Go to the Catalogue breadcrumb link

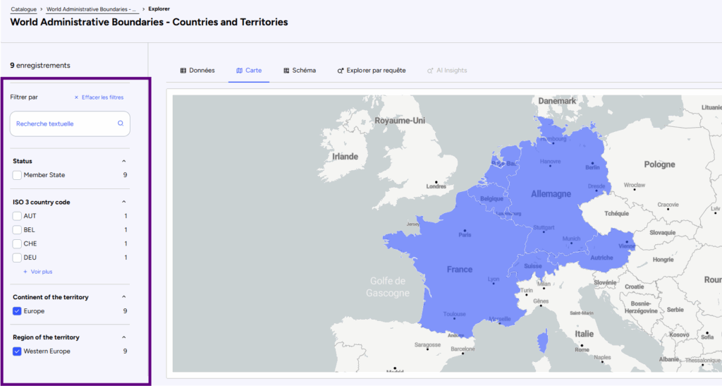coord(24,9)
